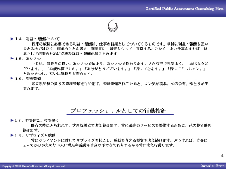
Task: Click the arrow bullet beside item 18
Action: tap(12, 135)
